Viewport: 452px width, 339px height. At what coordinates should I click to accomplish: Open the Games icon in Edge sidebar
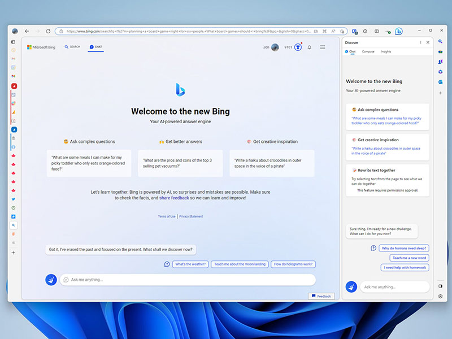pos(441,62)
